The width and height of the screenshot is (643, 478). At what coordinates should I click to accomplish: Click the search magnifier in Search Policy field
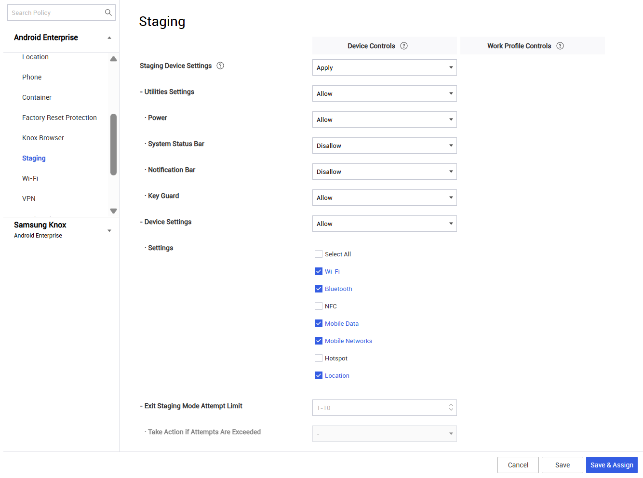(108, 12)
